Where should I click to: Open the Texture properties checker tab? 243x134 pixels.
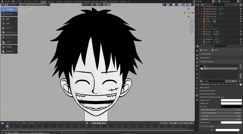(197, 100)
